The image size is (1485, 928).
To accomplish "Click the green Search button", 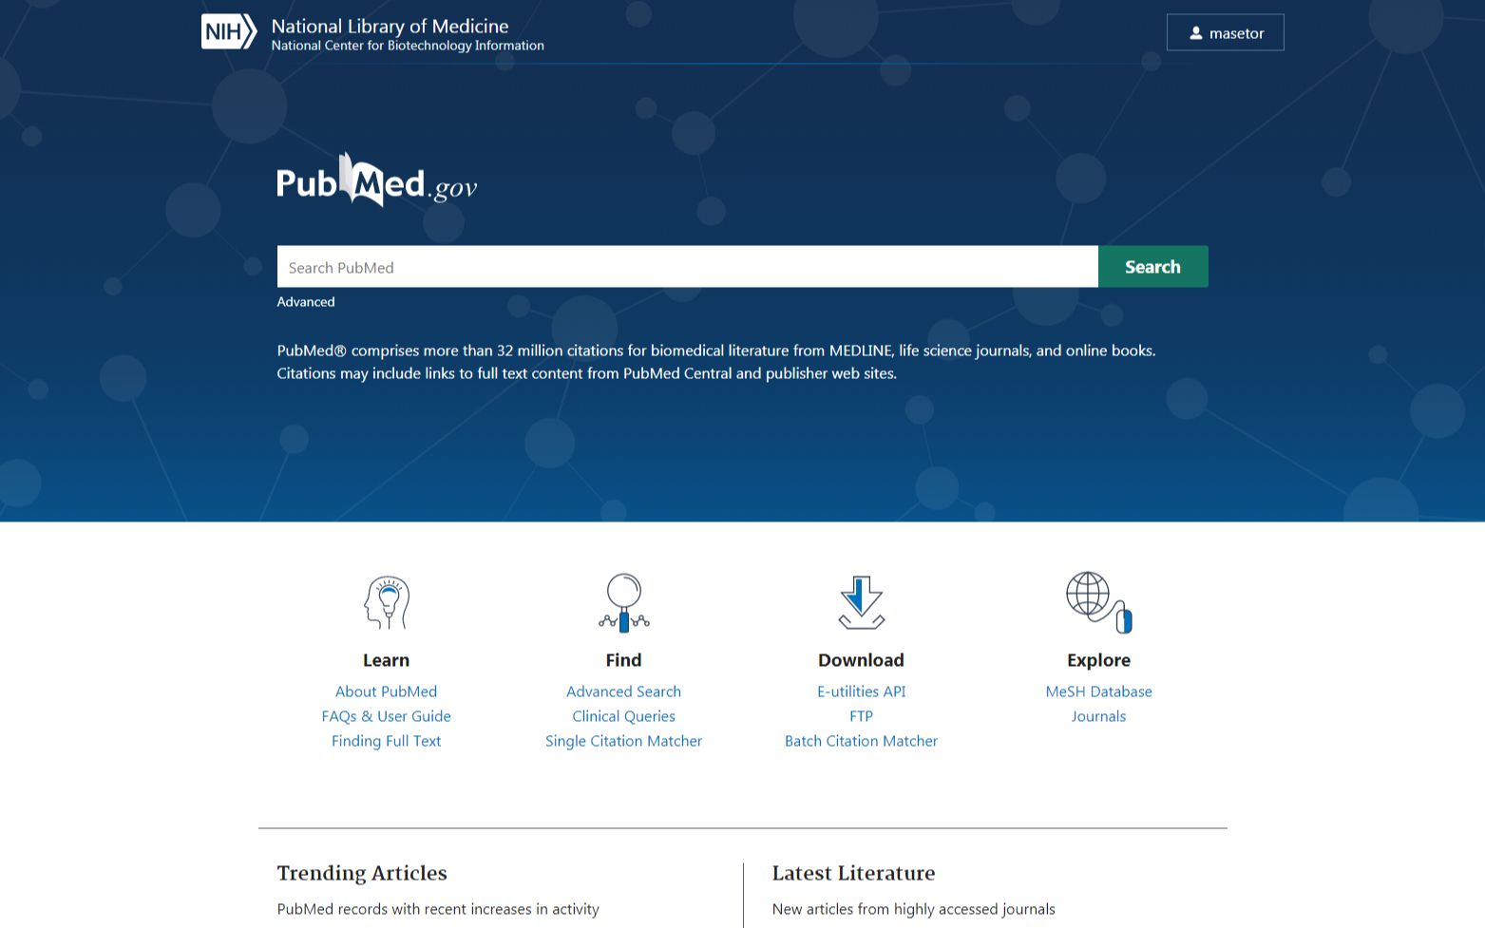I will pyautogui.click(x=1153, y=267).
